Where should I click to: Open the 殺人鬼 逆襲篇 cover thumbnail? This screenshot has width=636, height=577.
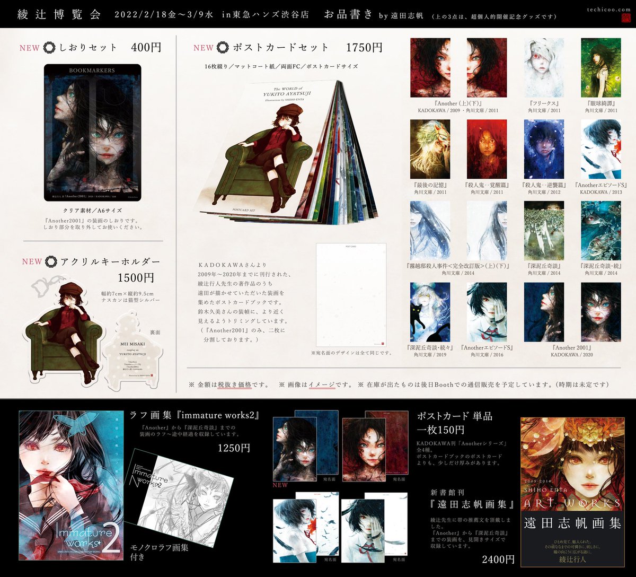[544, 149]
